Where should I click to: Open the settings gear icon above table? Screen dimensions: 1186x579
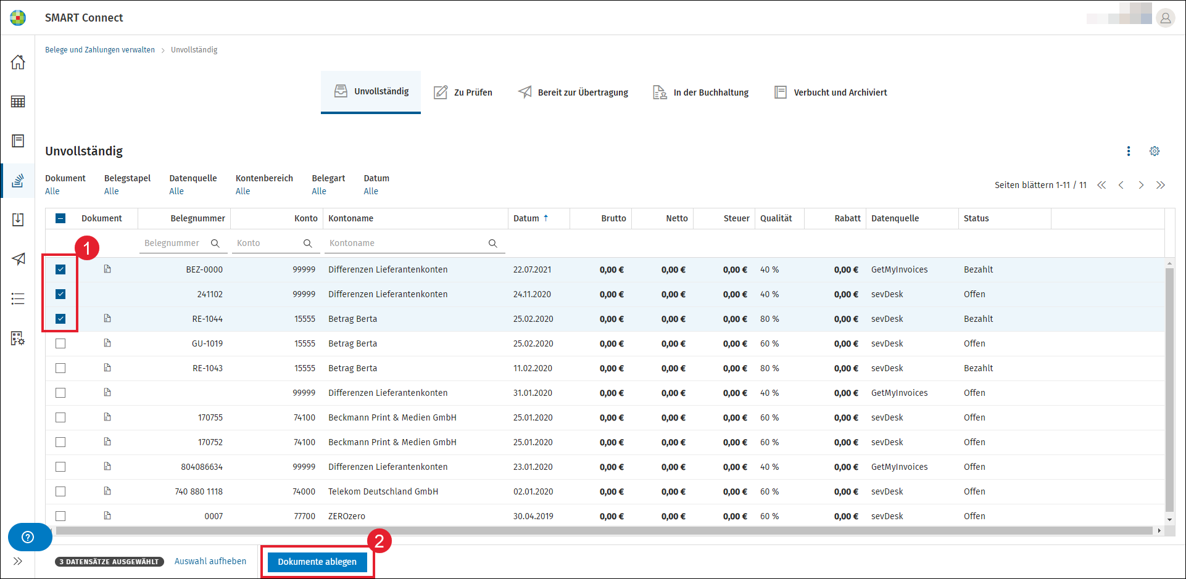coord(1155,151)
